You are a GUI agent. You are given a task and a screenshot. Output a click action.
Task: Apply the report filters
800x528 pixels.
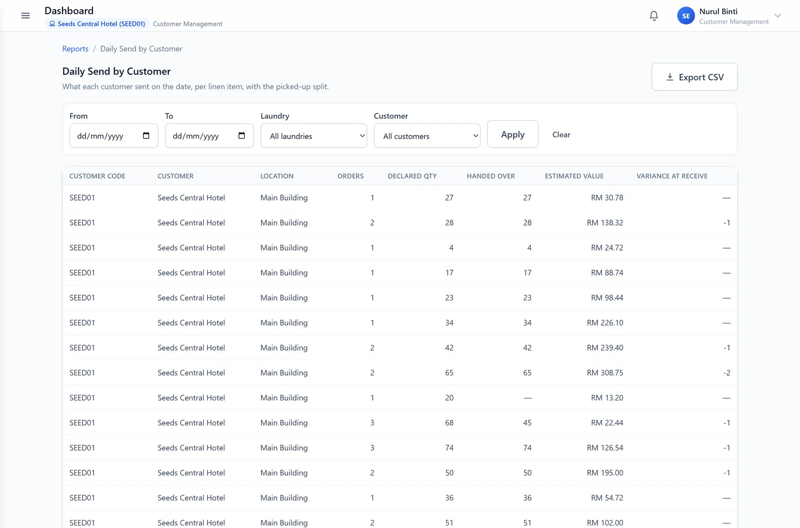point(512,134)
